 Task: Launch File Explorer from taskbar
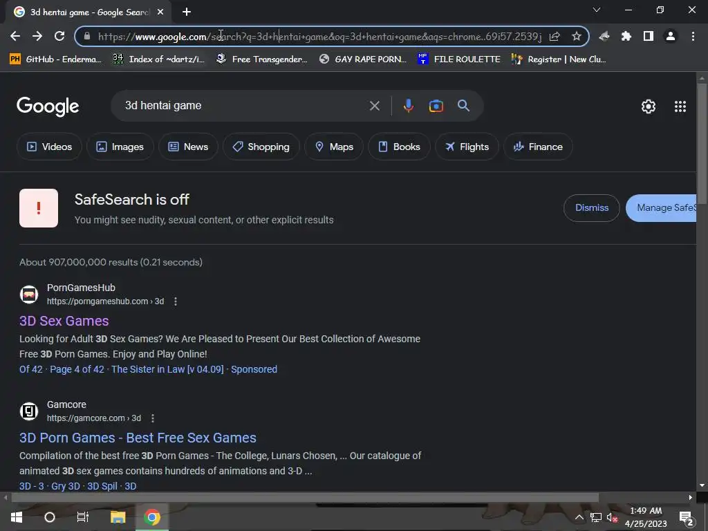click(118, 517)
